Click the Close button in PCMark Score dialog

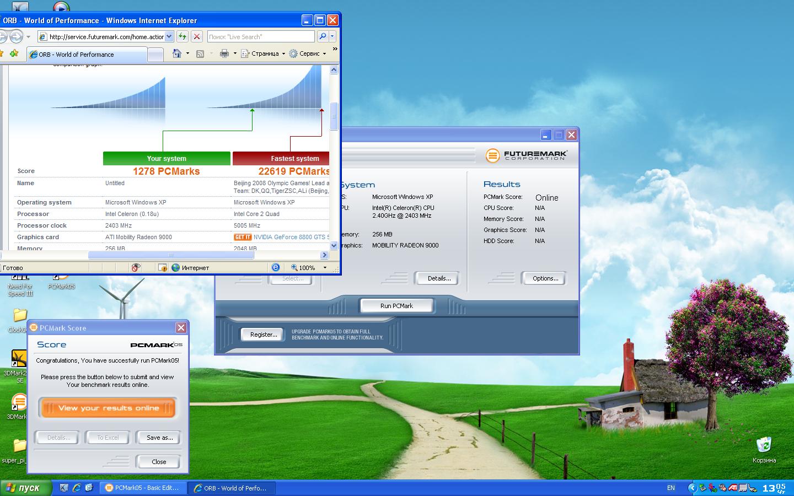pyautogui.click(x=159, y=462)
